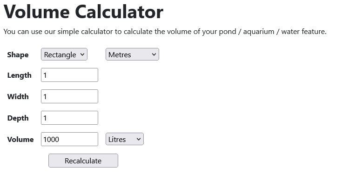Click the calculator description paragraph text
342x175 pixels.
pos(165,32)
